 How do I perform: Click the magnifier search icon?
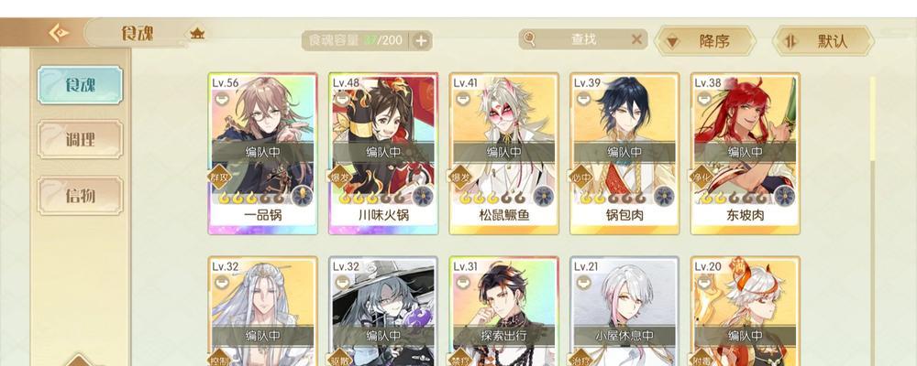[x=529, y=39]
